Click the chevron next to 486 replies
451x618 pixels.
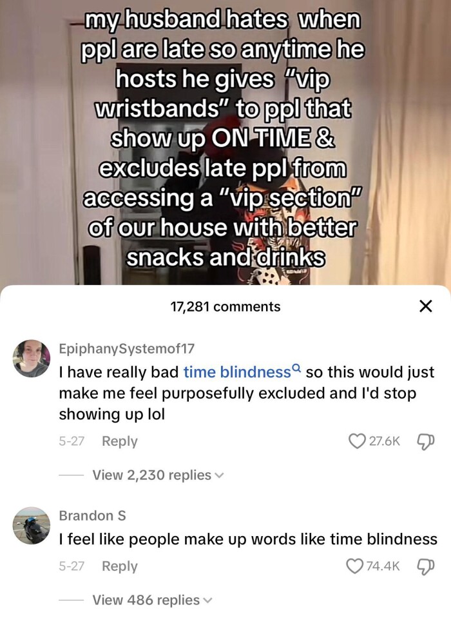(208, 601)
